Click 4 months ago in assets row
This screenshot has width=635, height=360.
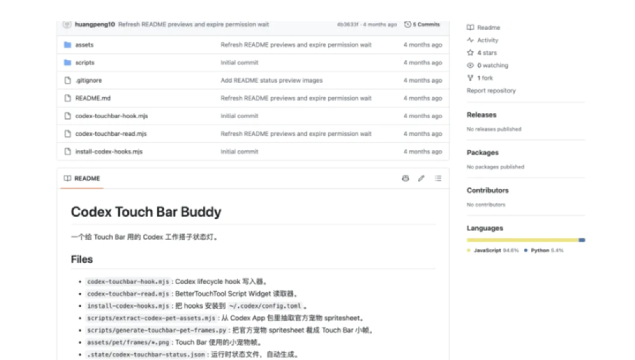pos(423,45)
